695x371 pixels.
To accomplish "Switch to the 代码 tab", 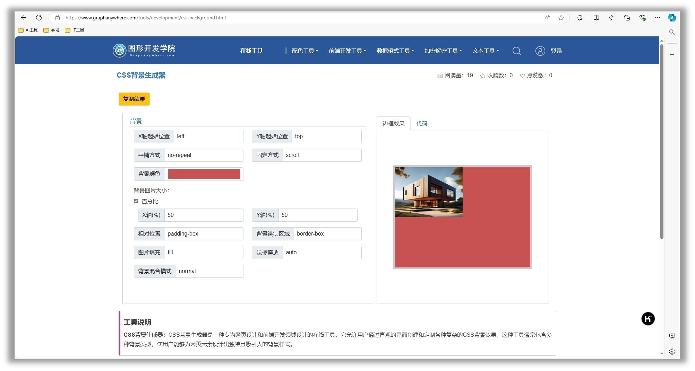I will pos(422,124).
